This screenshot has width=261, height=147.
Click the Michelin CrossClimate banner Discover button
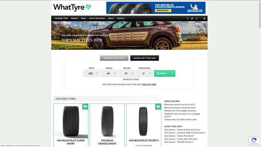[163, 10]
